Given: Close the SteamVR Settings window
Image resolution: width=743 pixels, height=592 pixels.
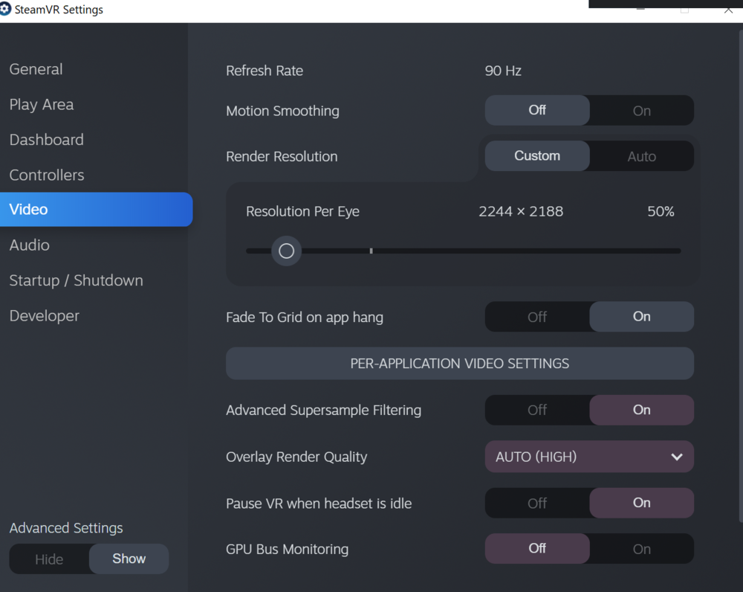Looking at the screenshot, I should point(728,10).
